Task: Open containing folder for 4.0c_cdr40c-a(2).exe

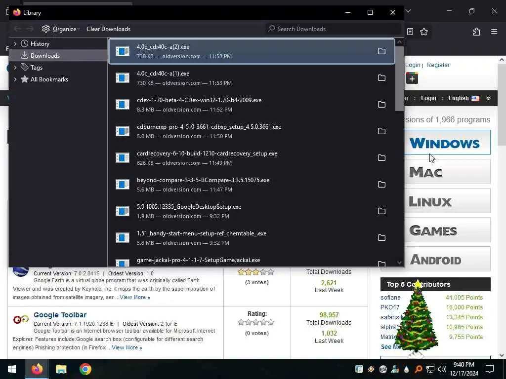Action: coord(381,51)
